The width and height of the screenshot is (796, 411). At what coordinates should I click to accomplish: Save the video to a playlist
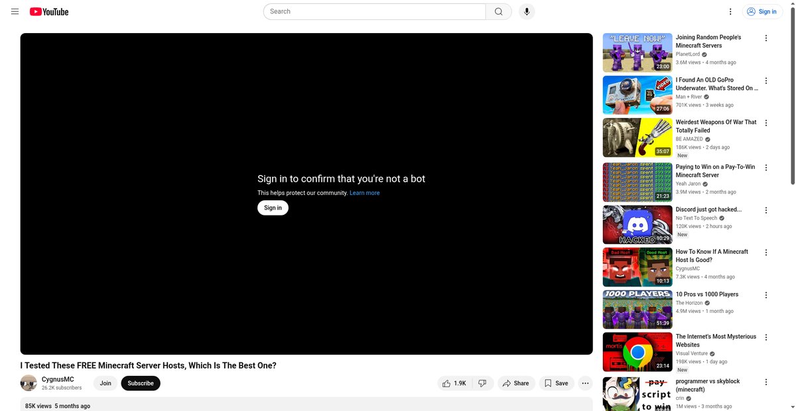click(557, 383)
